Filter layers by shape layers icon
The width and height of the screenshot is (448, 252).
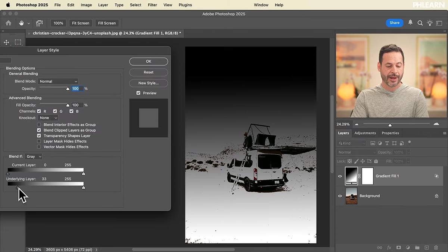click(394, 143)
